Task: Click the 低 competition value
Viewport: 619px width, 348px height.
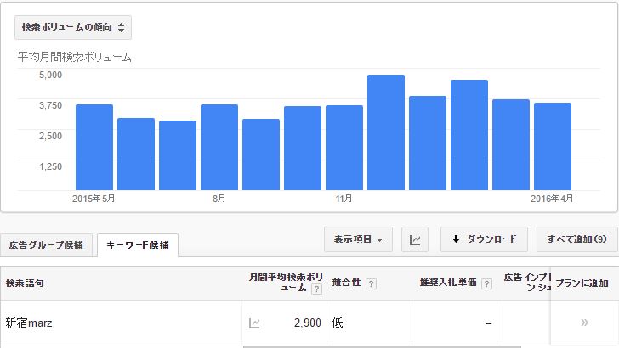Action: tap(338, 323)
